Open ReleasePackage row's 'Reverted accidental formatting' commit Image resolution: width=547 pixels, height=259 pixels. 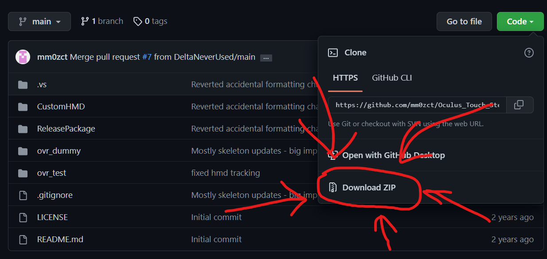pyautogui.click(x=254, y=128)
